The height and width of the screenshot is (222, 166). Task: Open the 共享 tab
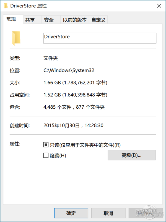pos(30,20)
